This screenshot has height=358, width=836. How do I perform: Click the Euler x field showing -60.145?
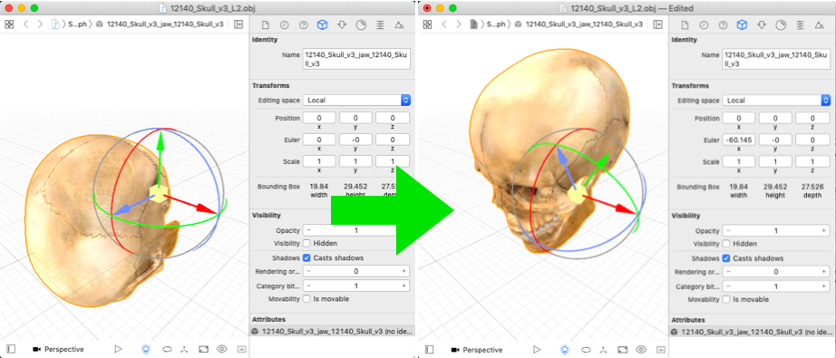[x=739, y=140]
